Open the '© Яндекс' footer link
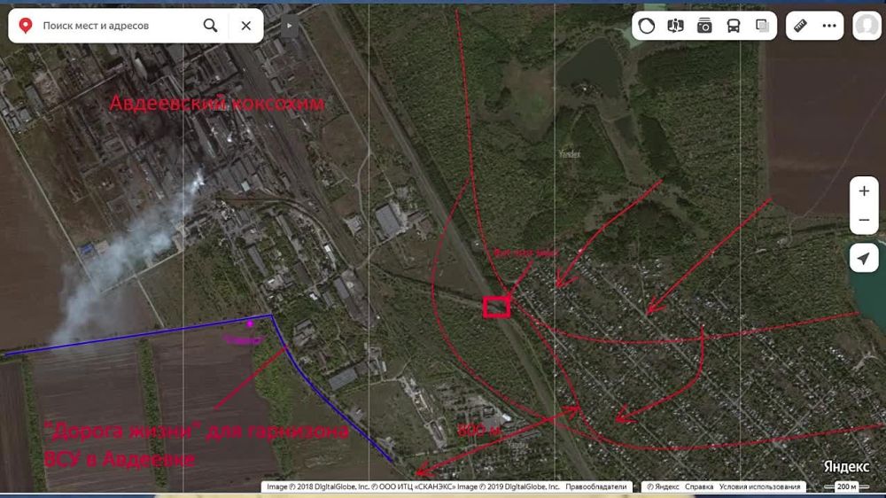The width and height of the screenshot is (886, 498). pyautogui.click(x=662, y=486)
